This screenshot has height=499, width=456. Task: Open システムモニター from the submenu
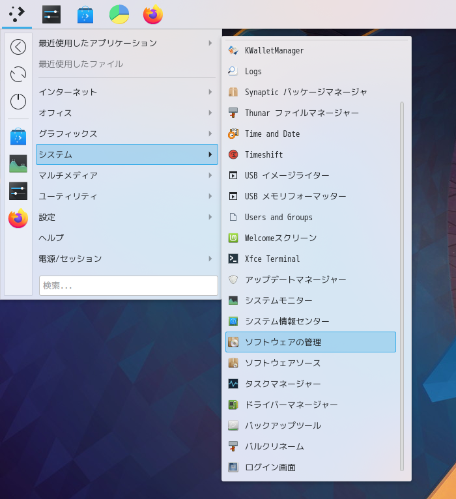[x=311, y=300]
